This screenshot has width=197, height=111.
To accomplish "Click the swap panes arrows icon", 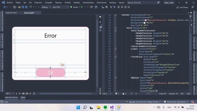I will pos(100,22).
